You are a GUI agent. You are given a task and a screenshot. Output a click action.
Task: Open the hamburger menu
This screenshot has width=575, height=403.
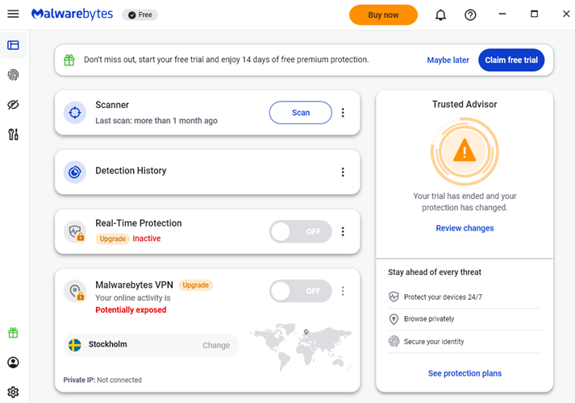tap(13, 15)
